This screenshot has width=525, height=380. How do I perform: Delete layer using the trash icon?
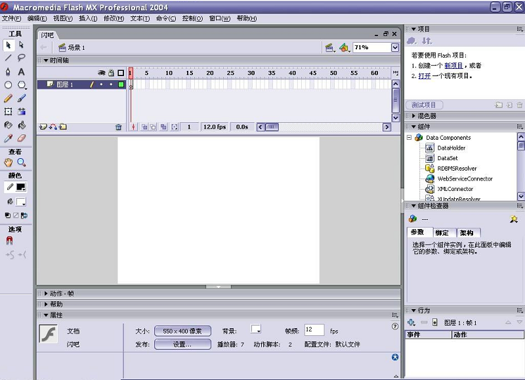point(119,127)
